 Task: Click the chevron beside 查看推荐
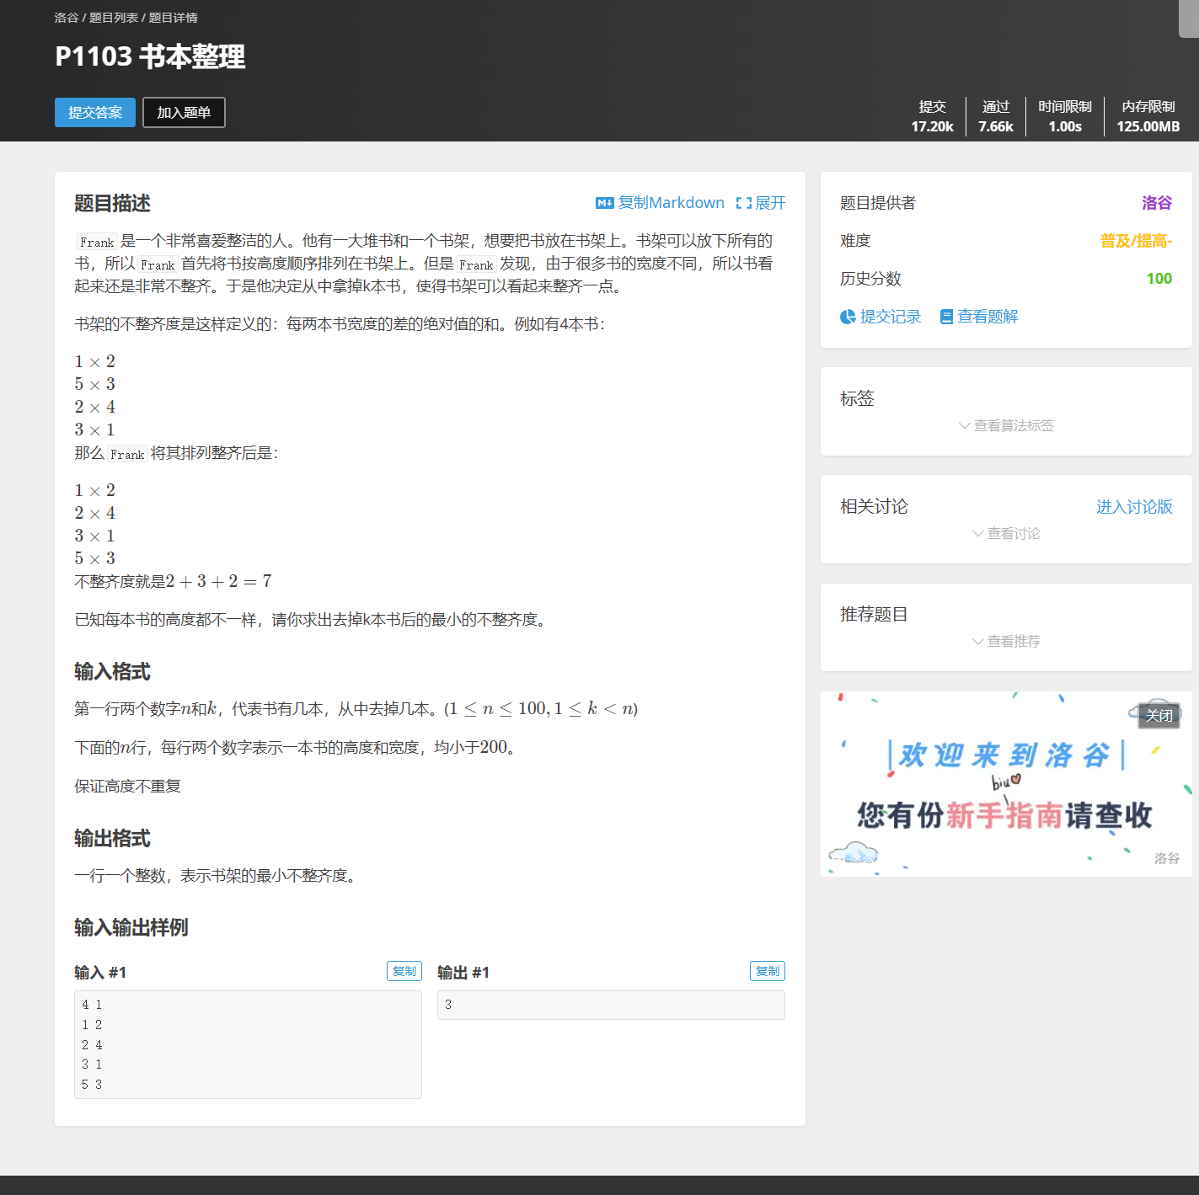pos(978,642)
